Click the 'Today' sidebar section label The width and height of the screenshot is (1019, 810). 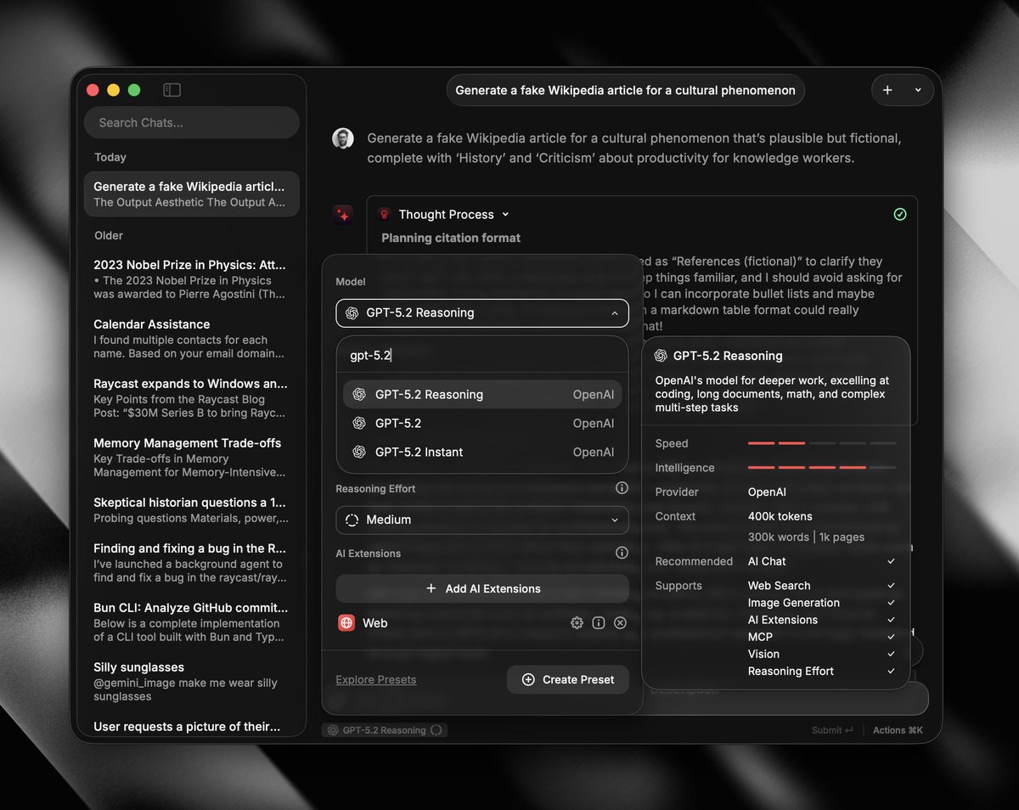click(x=110, y=157)
